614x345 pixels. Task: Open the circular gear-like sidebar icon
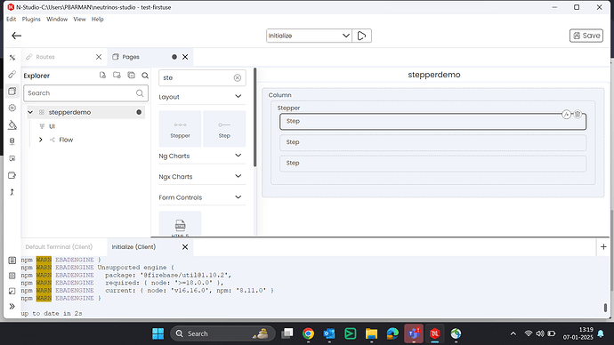12,108
